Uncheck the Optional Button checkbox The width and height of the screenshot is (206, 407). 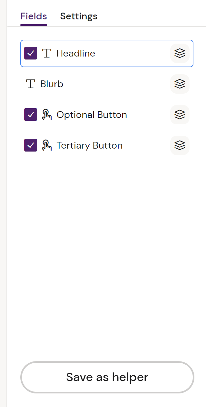pos(31,115)
